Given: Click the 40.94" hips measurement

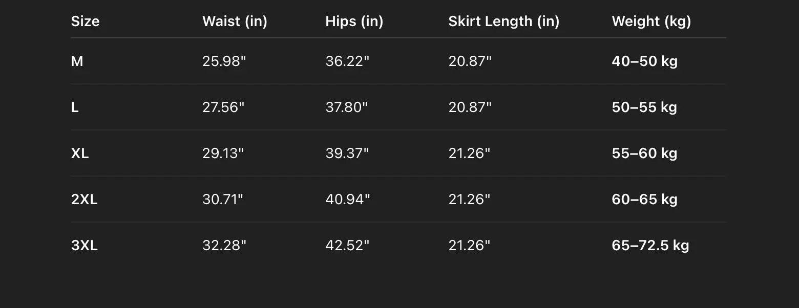Looking at the screenshot, I should click(x=347, y=200).
